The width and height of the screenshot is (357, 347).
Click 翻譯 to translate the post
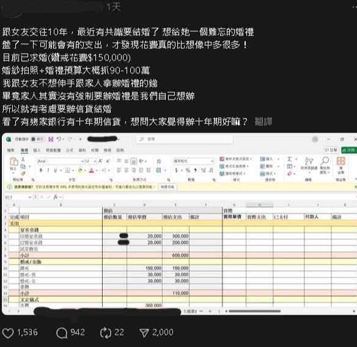[x=263, y=122]
